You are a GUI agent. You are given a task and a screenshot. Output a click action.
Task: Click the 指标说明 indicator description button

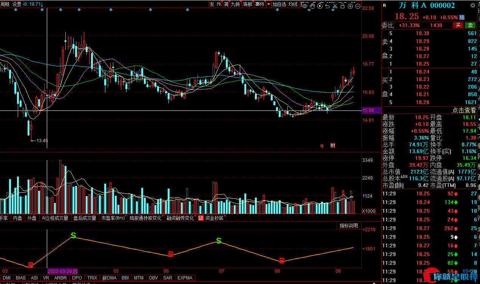(x=349, y=226)
